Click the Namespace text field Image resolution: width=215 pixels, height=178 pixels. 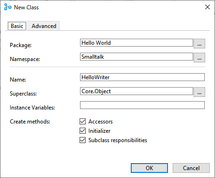[x=136, y=57]
